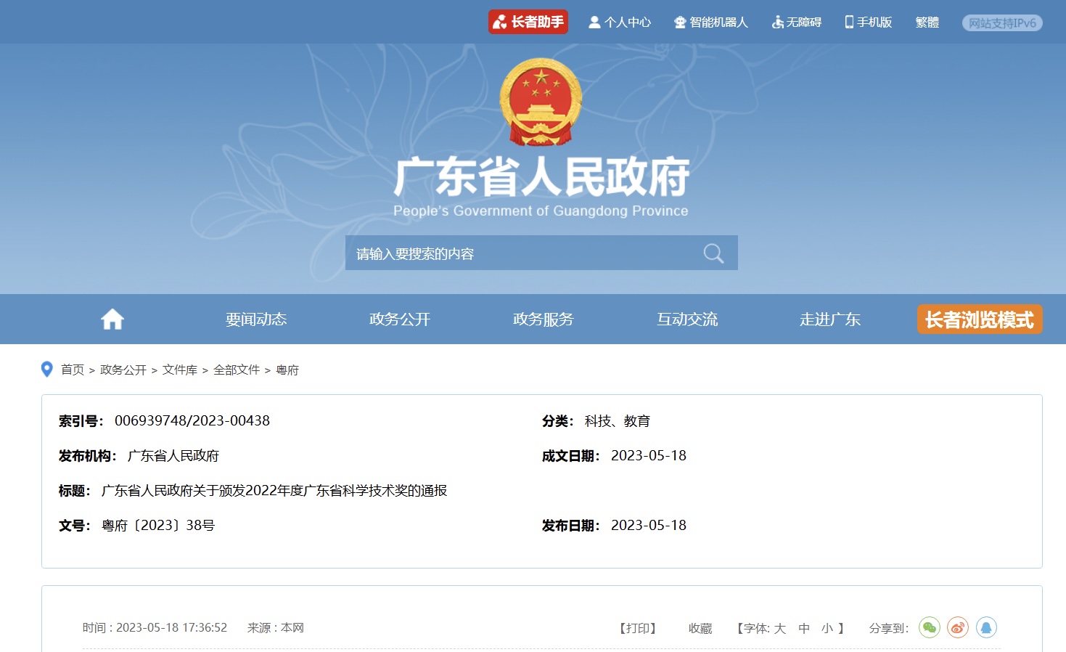Go to 走进广东 section
This screenshot has height=652, width=1066.
(830, 319)
